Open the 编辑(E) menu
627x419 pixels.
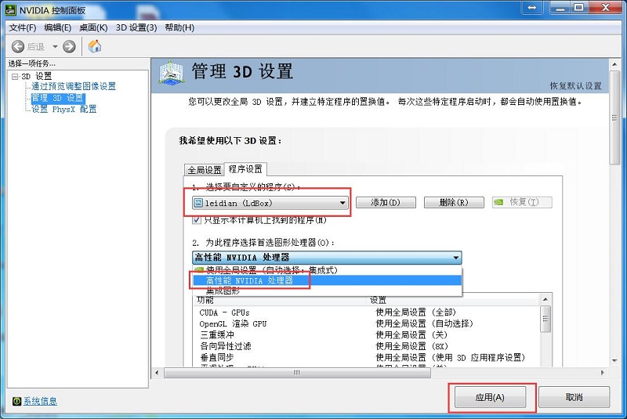tap(57, 27)
